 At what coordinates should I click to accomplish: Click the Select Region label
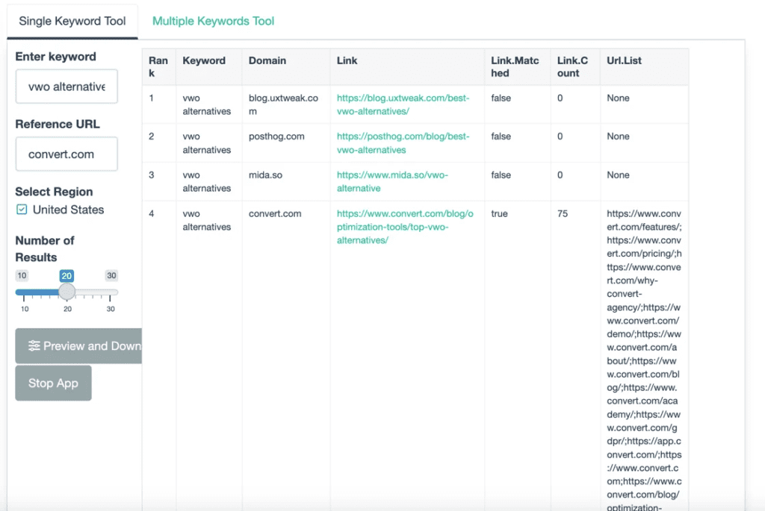(54, 192)
